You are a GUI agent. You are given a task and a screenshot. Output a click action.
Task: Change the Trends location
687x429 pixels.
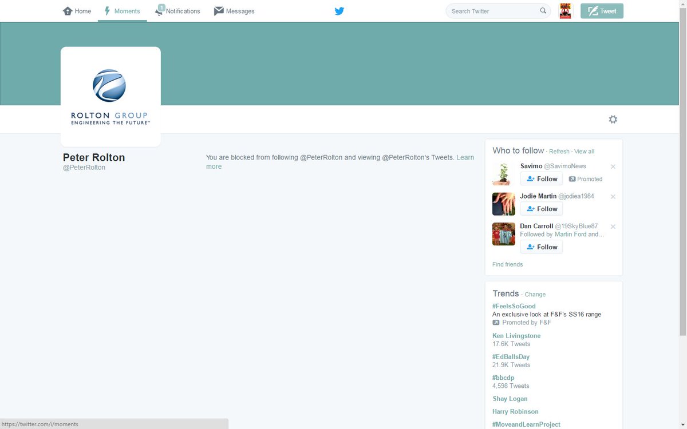click(x=535, y=295)
